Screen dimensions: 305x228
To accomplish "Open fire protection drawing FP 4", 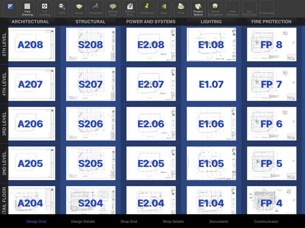I will point(272,200).
